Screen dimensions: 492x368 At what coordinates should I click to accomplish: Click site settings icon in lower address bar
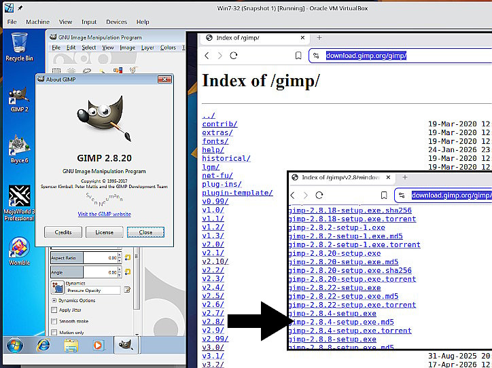(x=402, y=196)
